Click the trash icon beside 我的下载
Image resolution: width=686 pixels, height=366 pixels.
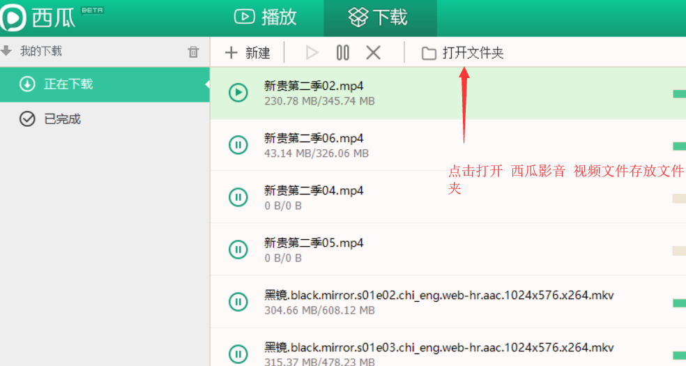pos(193,52)
